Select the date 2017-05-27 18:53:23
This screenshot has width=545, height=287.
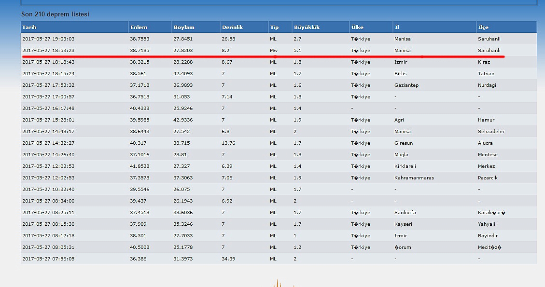click(x=48, y=50)
